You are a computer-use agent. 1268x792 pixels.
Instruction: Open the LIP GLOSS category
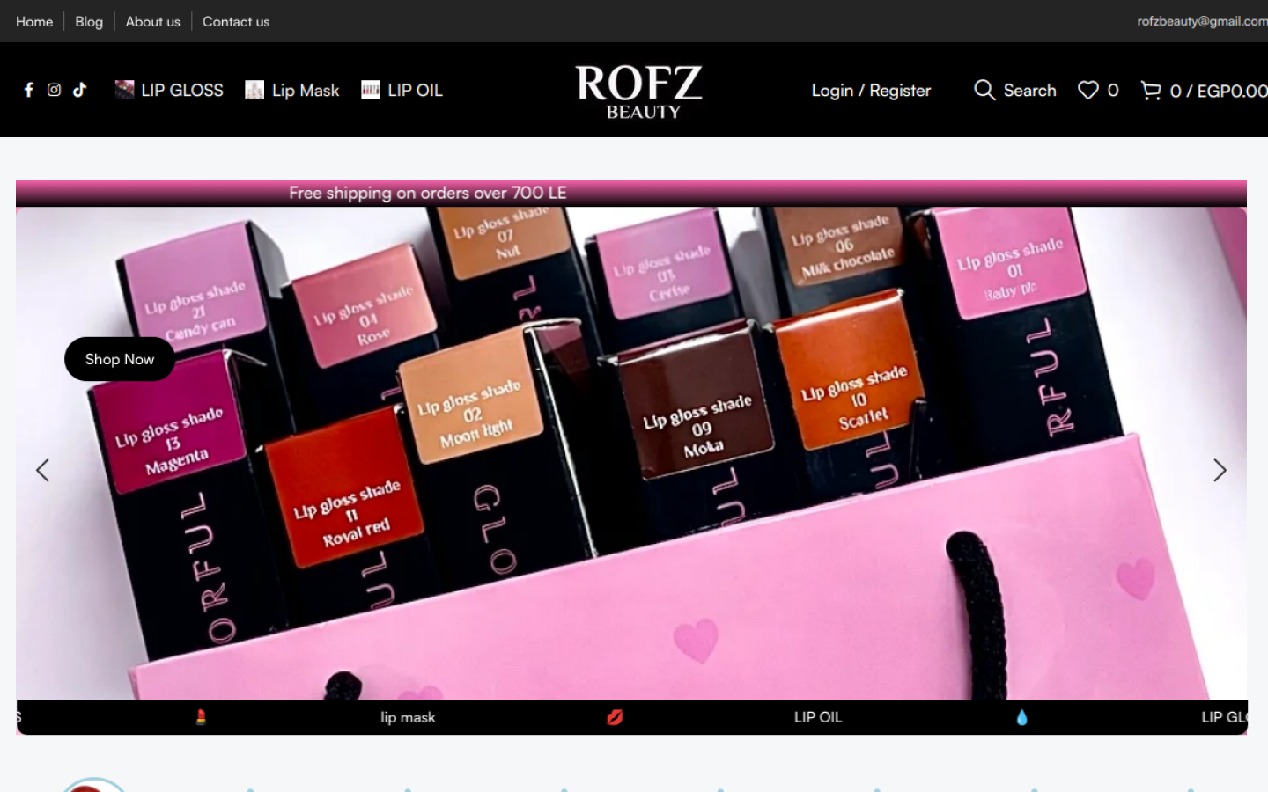[x=182, y=90]
